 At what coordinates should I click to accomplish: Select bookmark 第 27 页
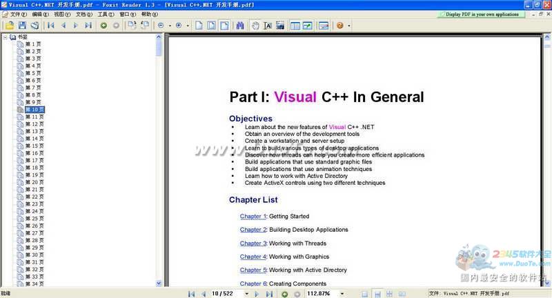tap(34, 233)
